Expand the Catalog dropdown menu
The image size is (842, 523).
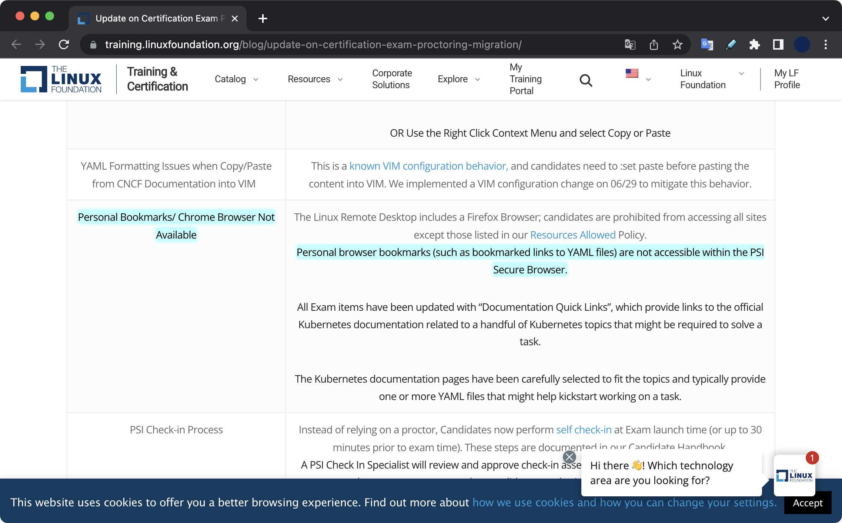(236, 79)
